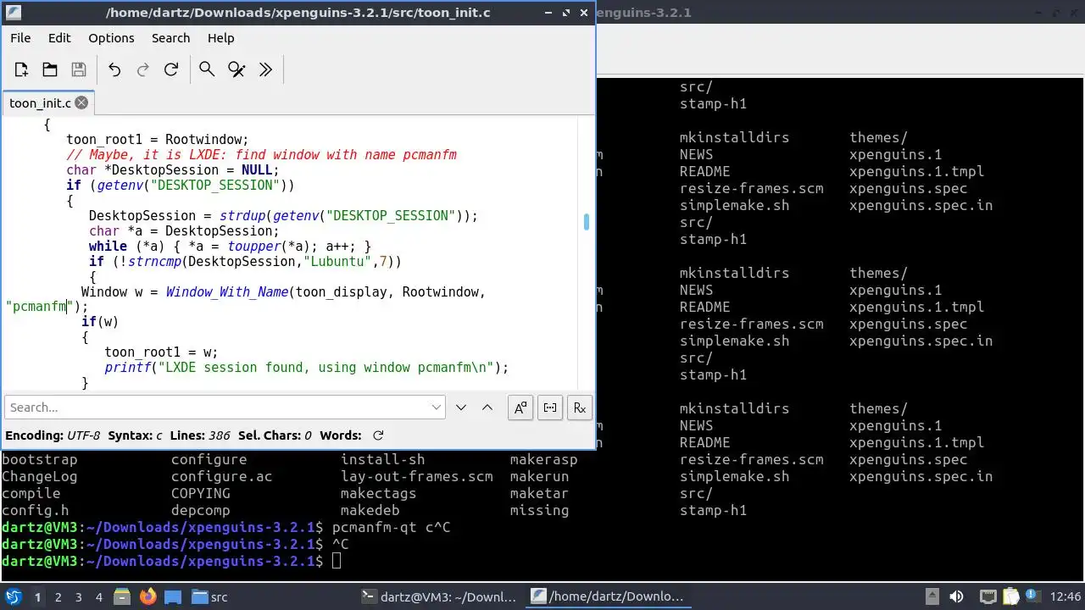Screen dimensions: 1085x610
Task: Switch to the dartz@VM3 terminal taskbar entry
Action: 438,597
